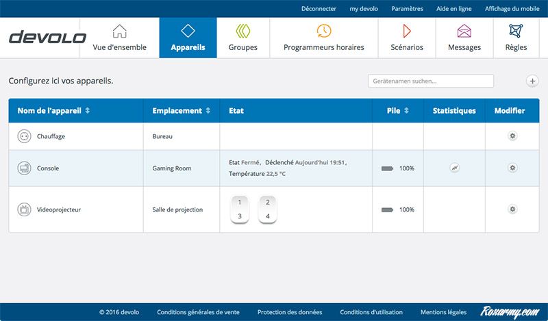
Task: Click the Console device icon
Action: point(24,168)
